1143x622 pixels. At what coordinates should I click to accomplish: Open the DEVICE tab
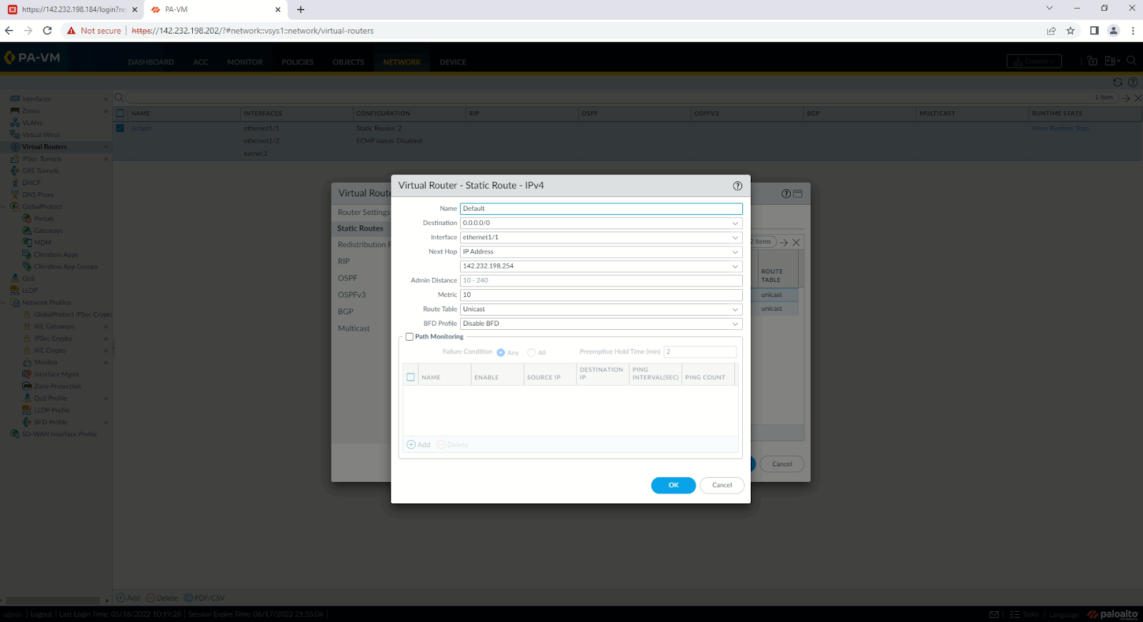click(453, 62)
